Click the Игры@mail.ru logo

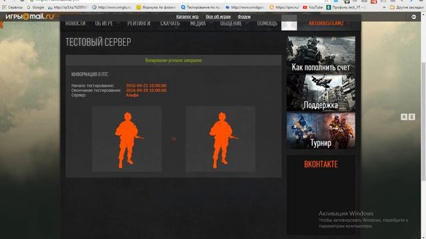(30, 17)
